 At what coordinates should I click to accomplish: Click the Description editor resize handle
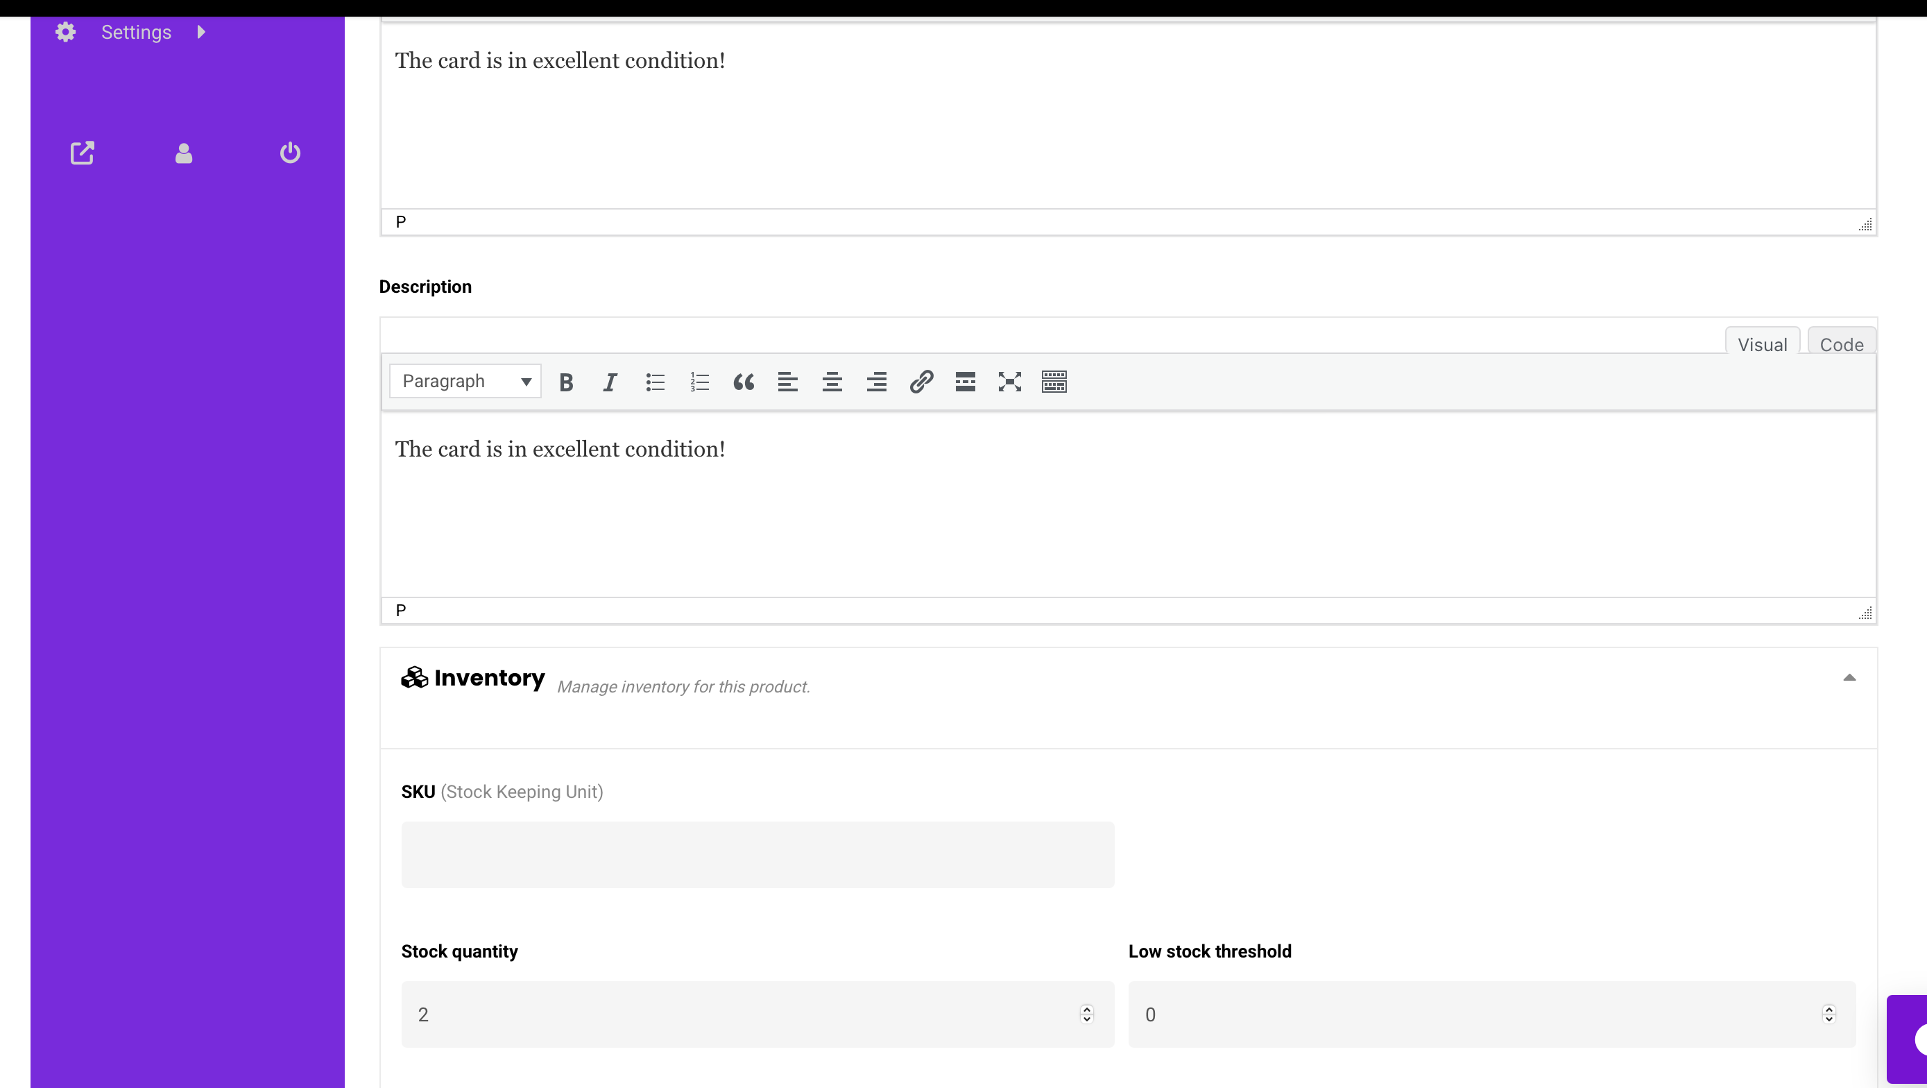1866,612
